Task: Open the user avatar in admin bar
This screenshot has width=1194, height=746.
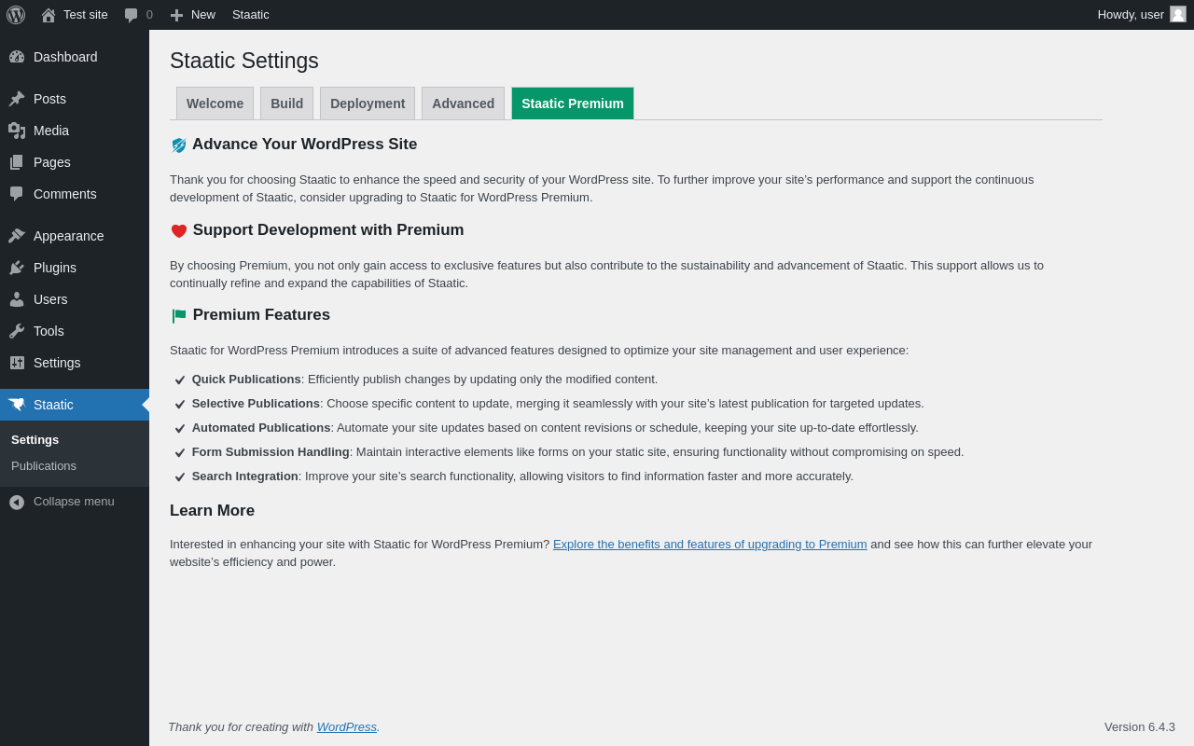Action: coord(1178,14)
